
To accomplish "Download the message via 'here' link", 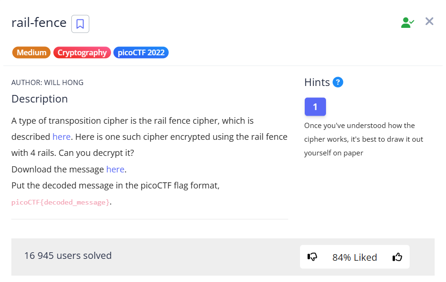I will (115, 169).
